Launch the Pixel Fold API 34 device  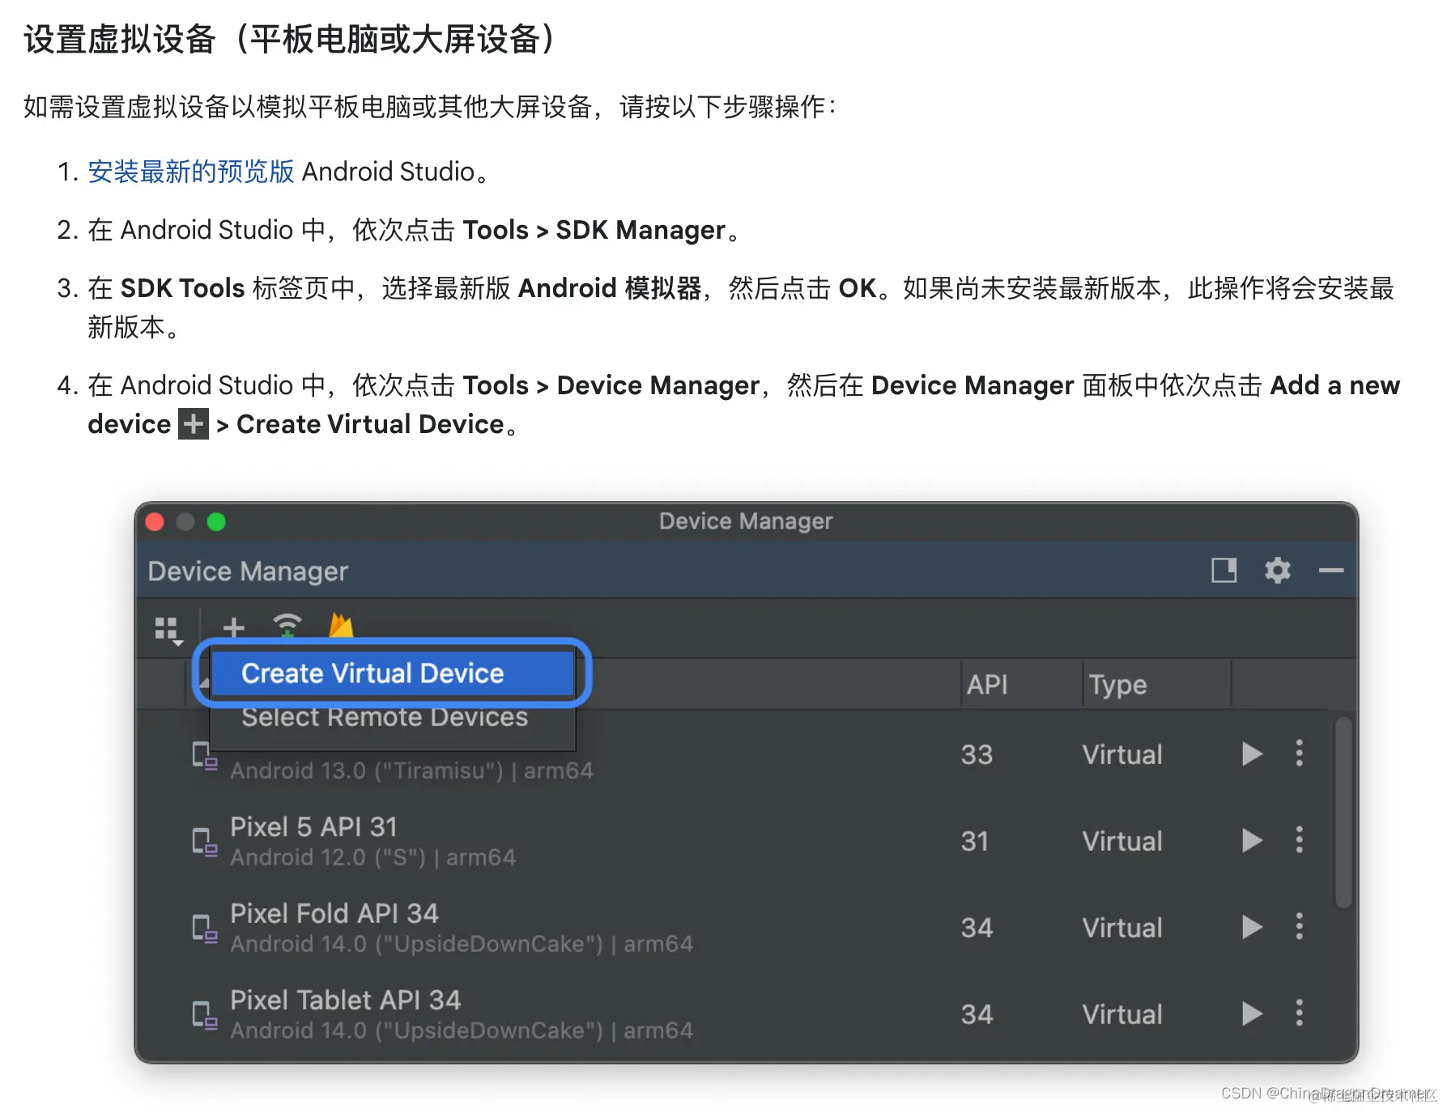(x=1252, y=927)
